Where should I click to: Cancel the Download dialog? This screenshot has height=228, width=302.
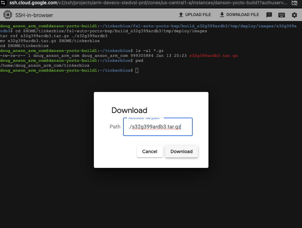click(149, 151)
